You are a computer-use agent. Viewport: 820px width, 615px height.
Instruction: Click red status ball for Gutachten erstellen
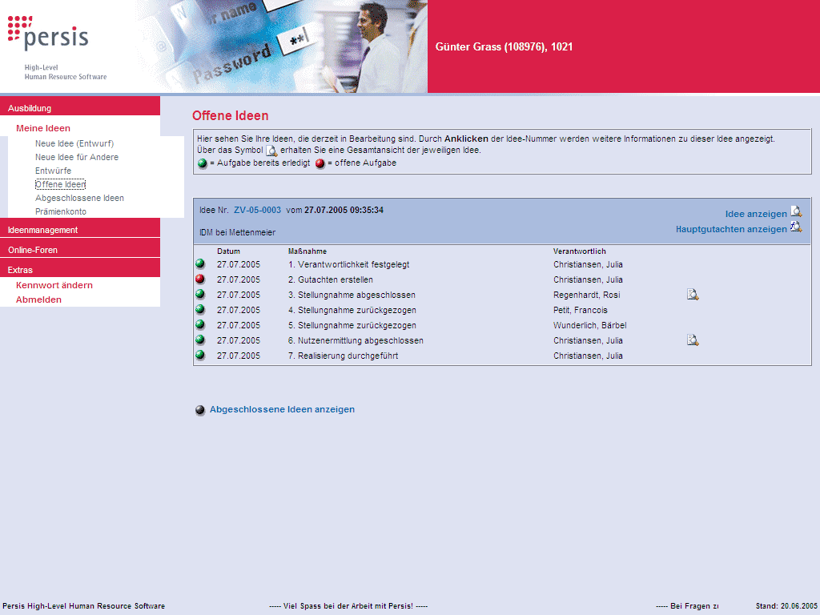(x=200, y=279)
